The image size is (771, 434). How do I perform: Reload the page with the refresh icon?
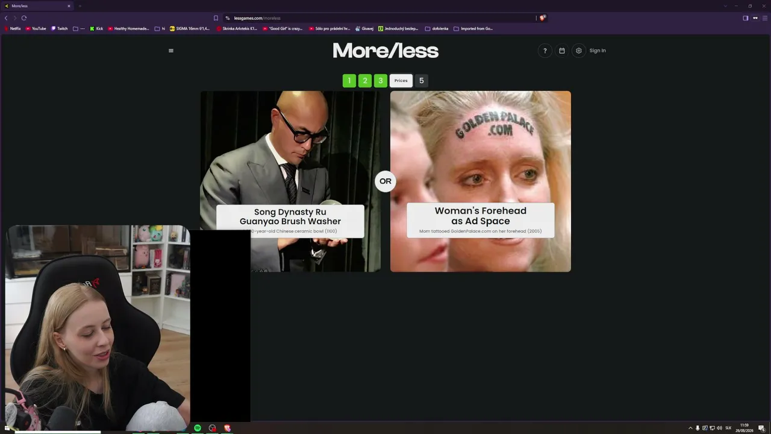24,18
